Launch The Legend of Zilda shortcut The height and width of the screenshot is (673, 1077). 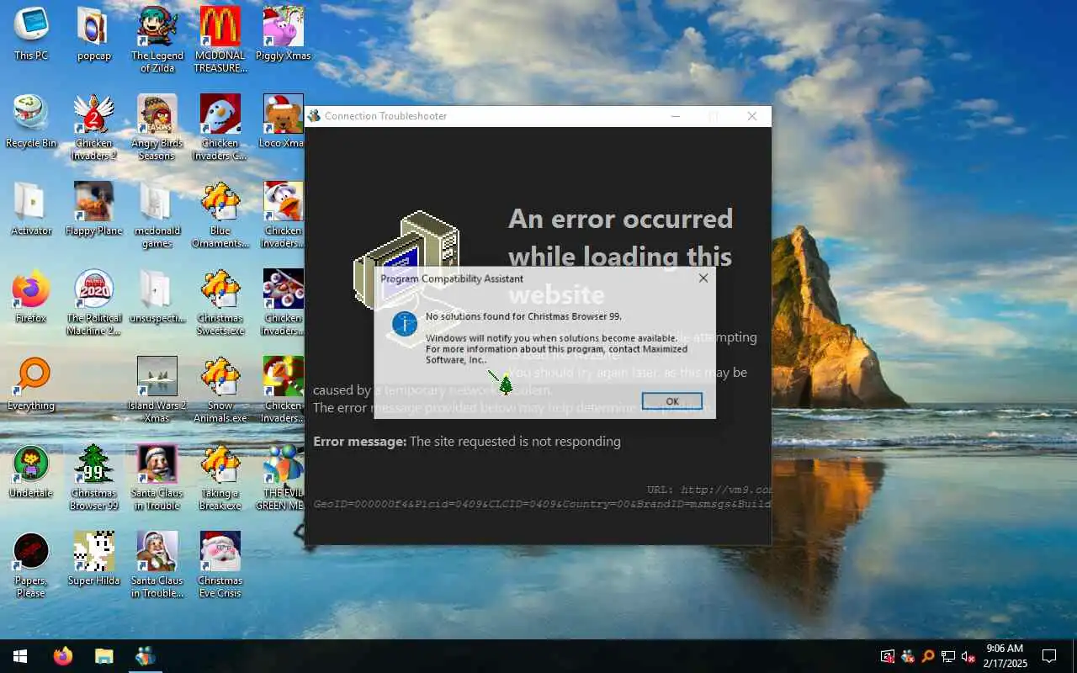click(x=157, y=40)
